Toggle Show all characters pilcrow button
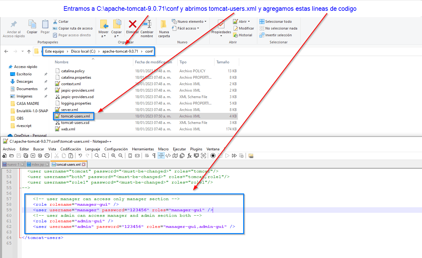Image resolution: width=422 pixels, height=258 pixels. coord(154,156)
